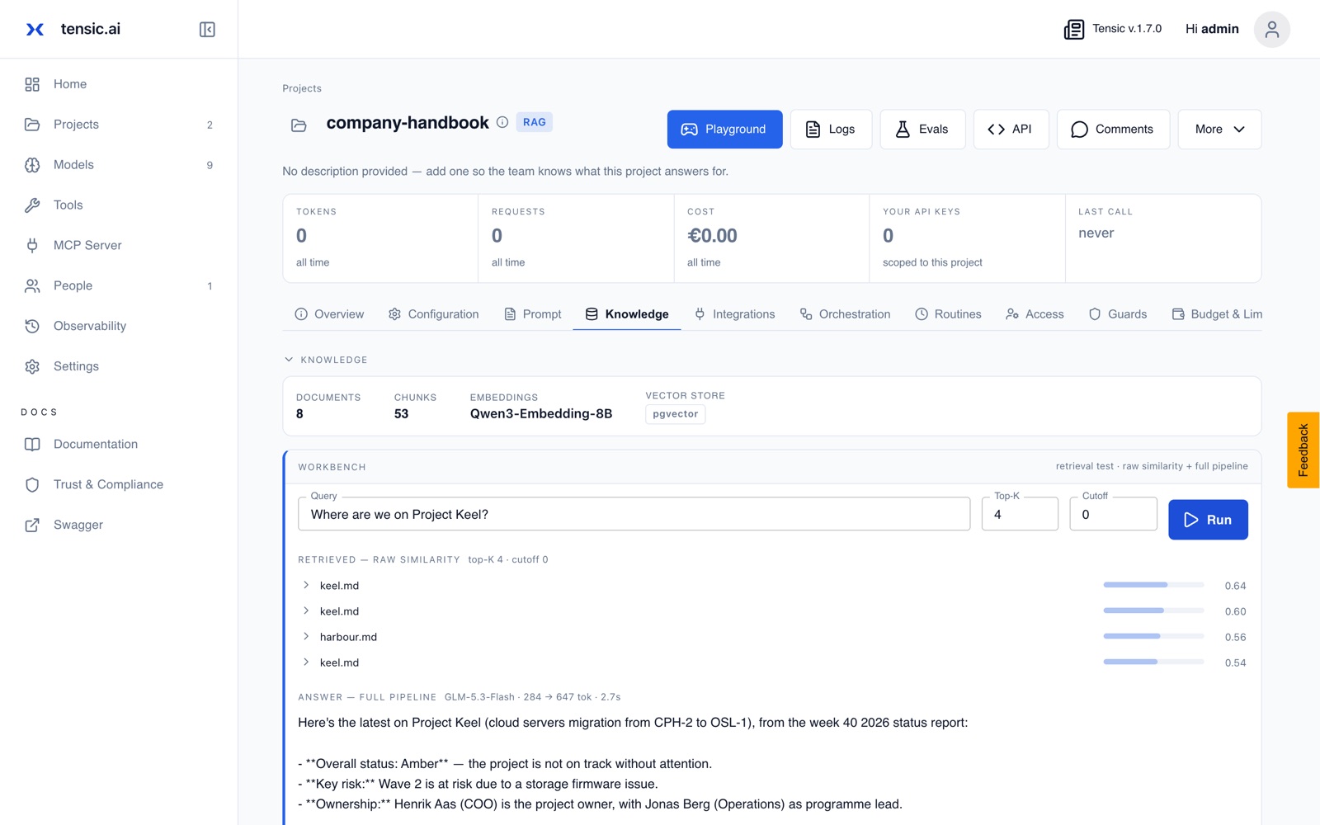Focus the Top-K input field

point(1020,514)
